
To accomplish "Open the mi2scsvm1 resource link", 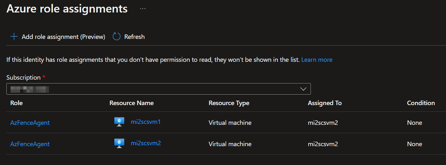I will point(146,122).
